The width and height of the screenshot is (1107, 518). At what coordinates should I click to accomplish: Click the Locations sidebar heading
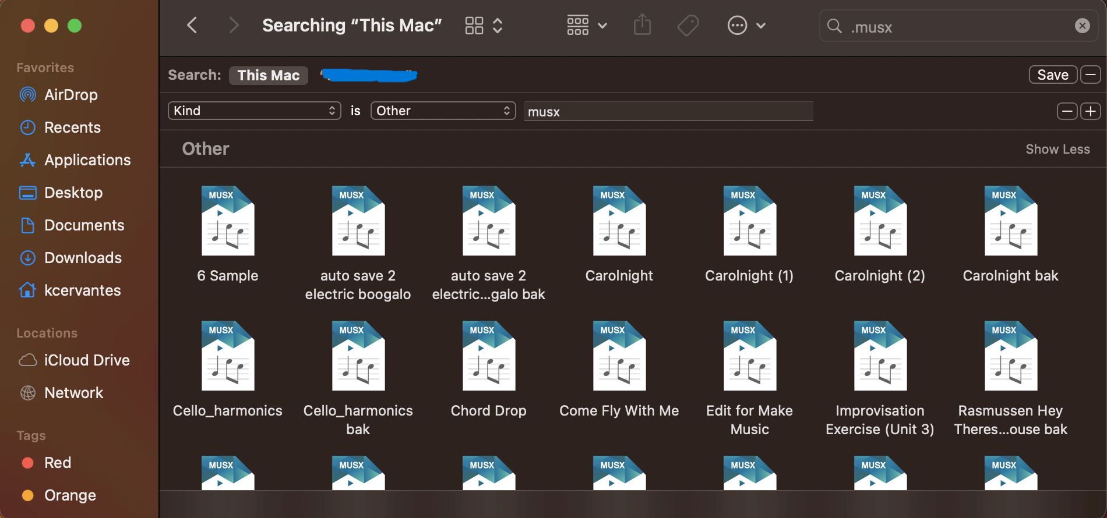pos(47,333)
